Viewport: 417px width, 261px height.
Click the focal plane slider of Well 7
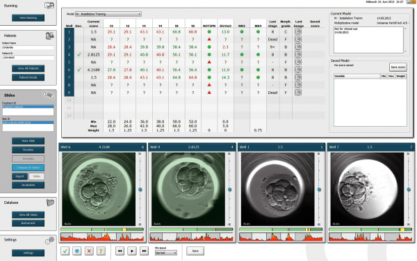coord(409,189)
